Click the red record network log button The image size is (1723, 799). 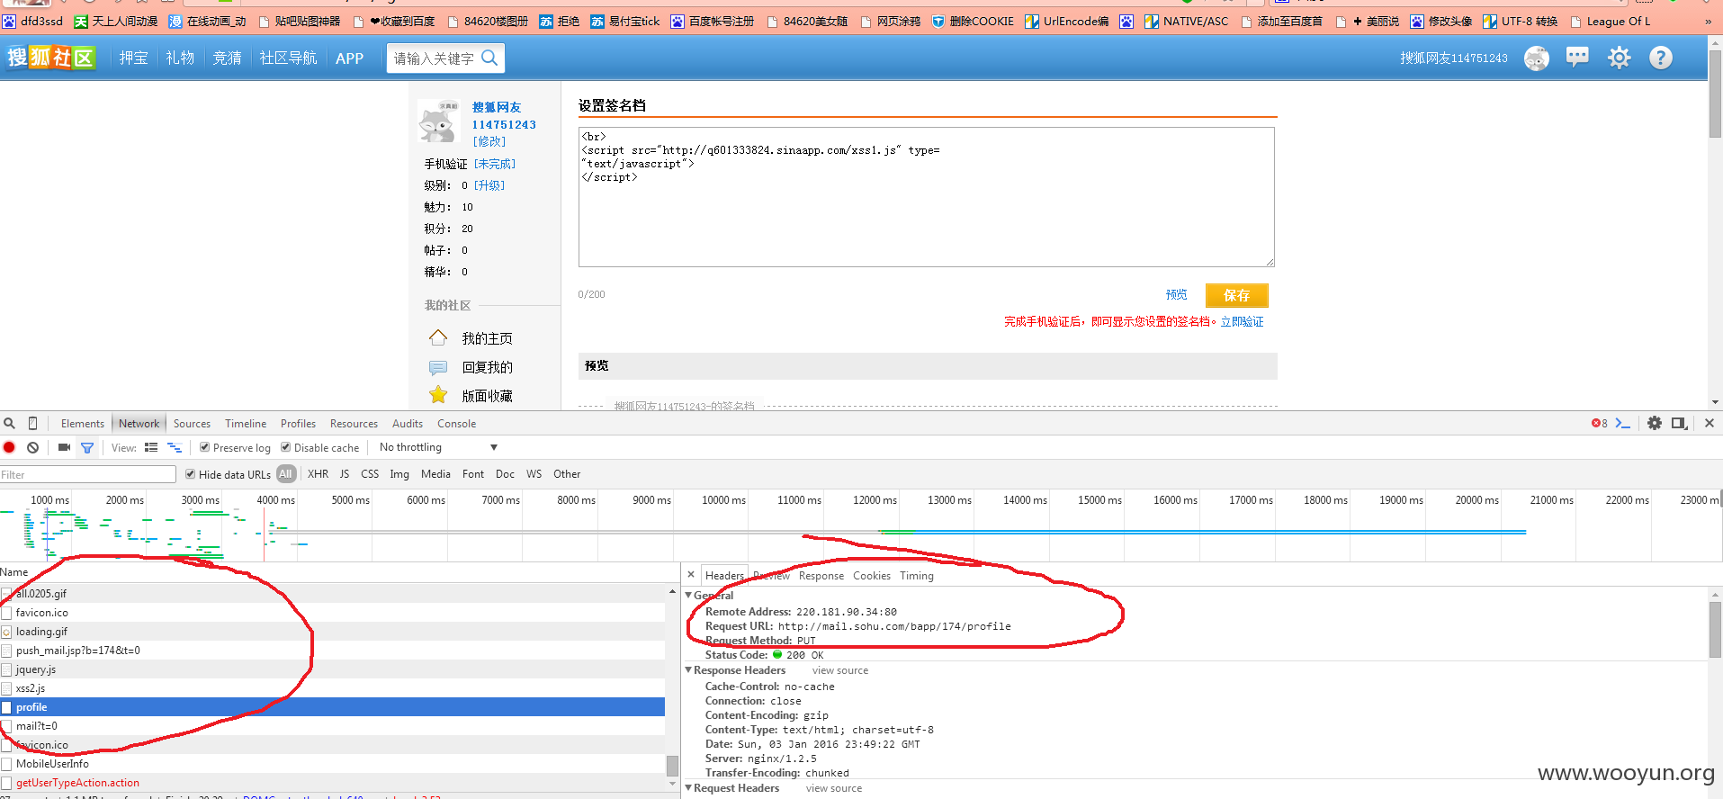[x=9, y=447]
